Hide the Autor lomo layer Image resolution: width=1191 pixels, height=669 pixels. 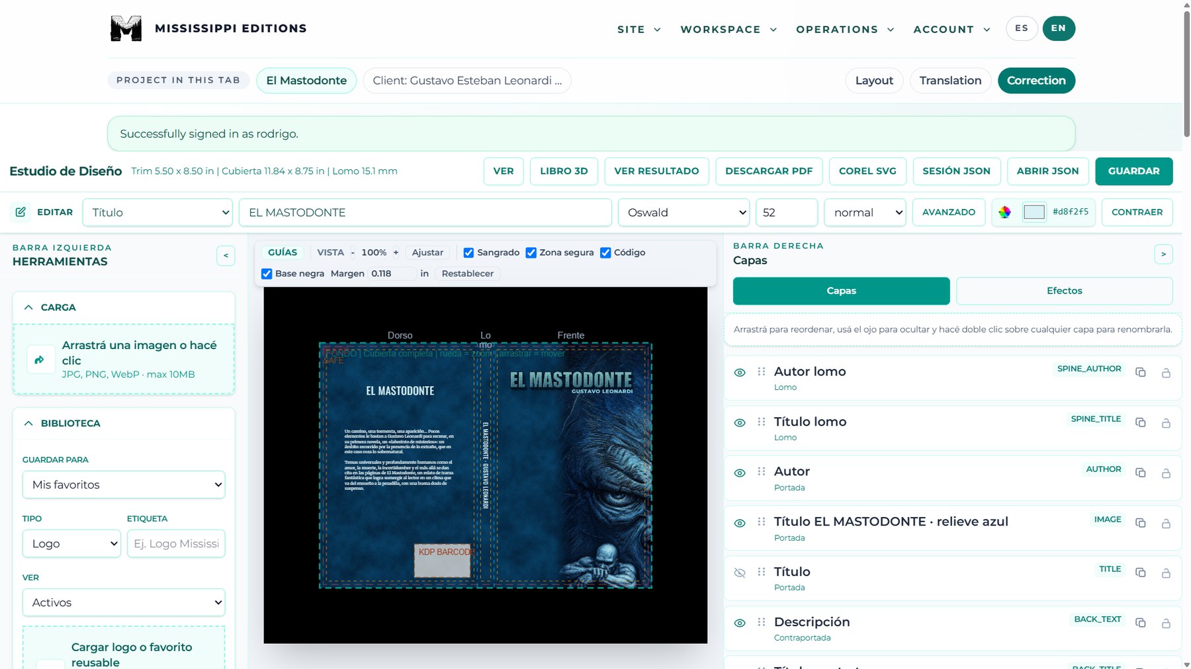pos(740,373)
